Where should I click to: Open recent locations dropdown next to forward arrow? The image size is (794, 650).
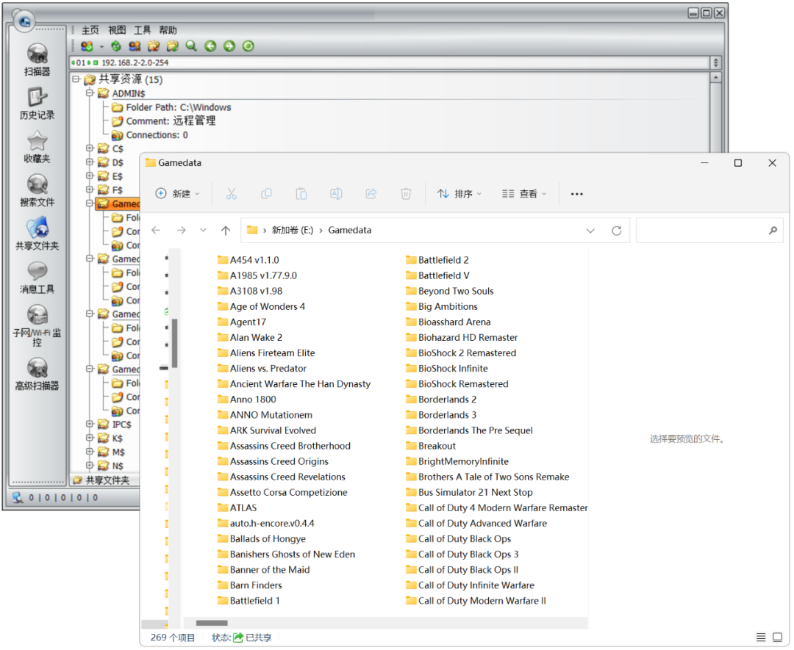coord(203,230)
